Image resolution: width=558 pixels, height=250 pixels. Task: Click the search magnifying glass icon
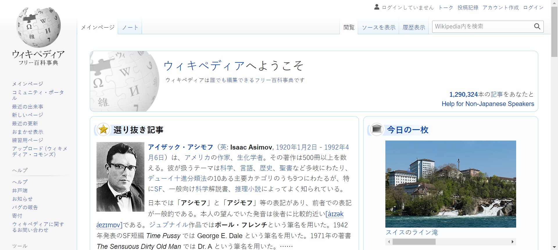tap(537, 26)
